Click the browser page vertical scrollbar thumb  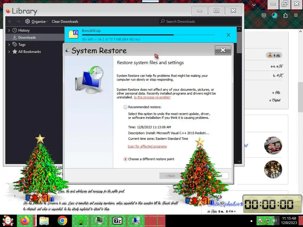(300, 97)
